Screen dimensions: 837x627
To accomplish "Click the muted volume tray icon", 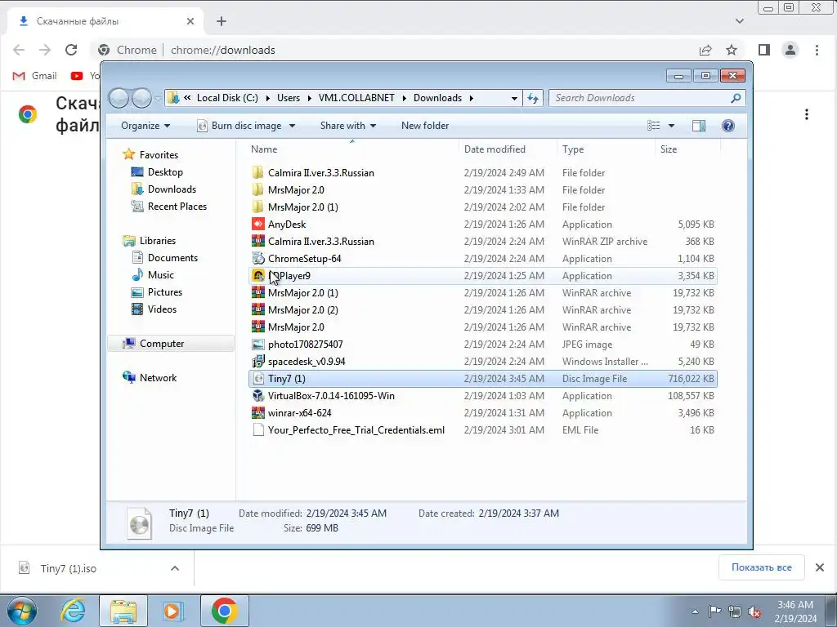I will pos(754,611).
